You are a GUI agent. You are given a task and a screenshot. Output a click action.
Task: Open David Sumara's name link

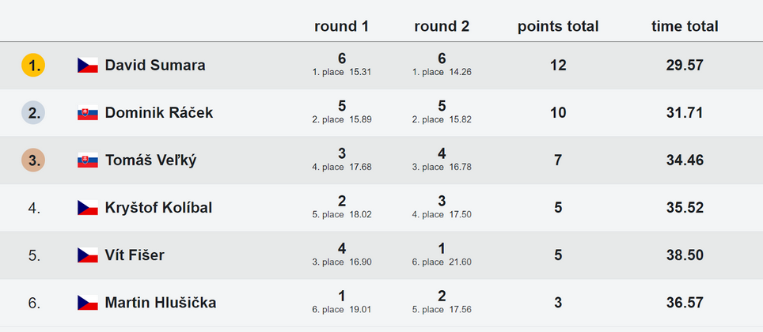coord(155,65)
